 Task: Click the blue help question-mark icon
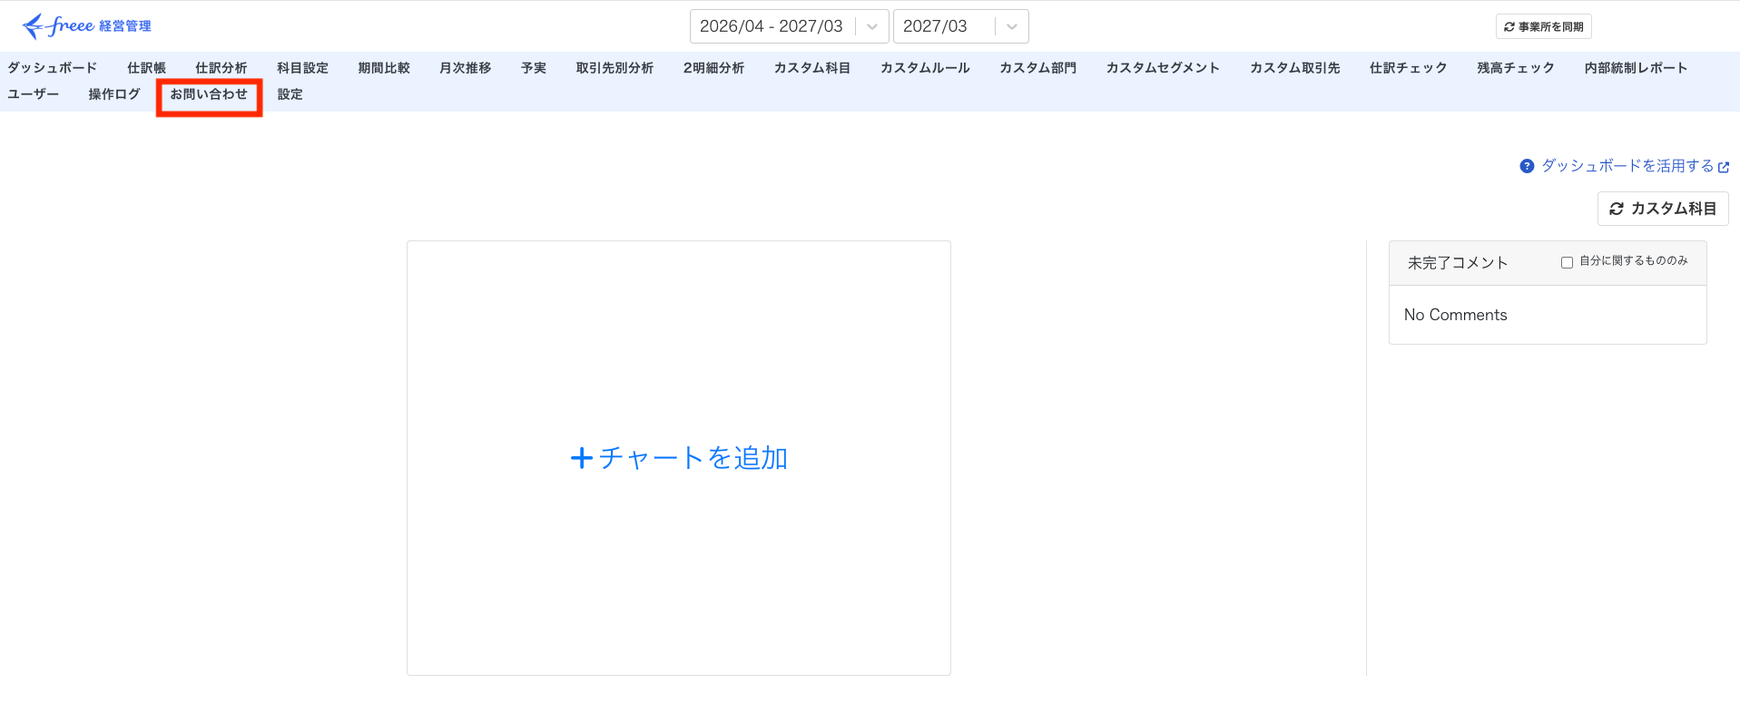(x=1527, y=166)
